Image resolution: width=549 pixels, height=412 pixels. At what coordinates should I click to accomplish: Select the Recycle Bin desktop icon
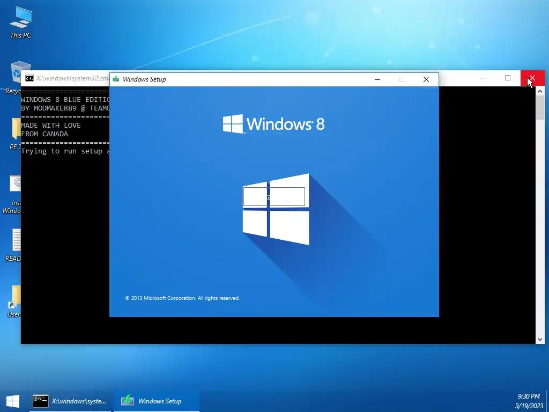[x=13, y=78]
